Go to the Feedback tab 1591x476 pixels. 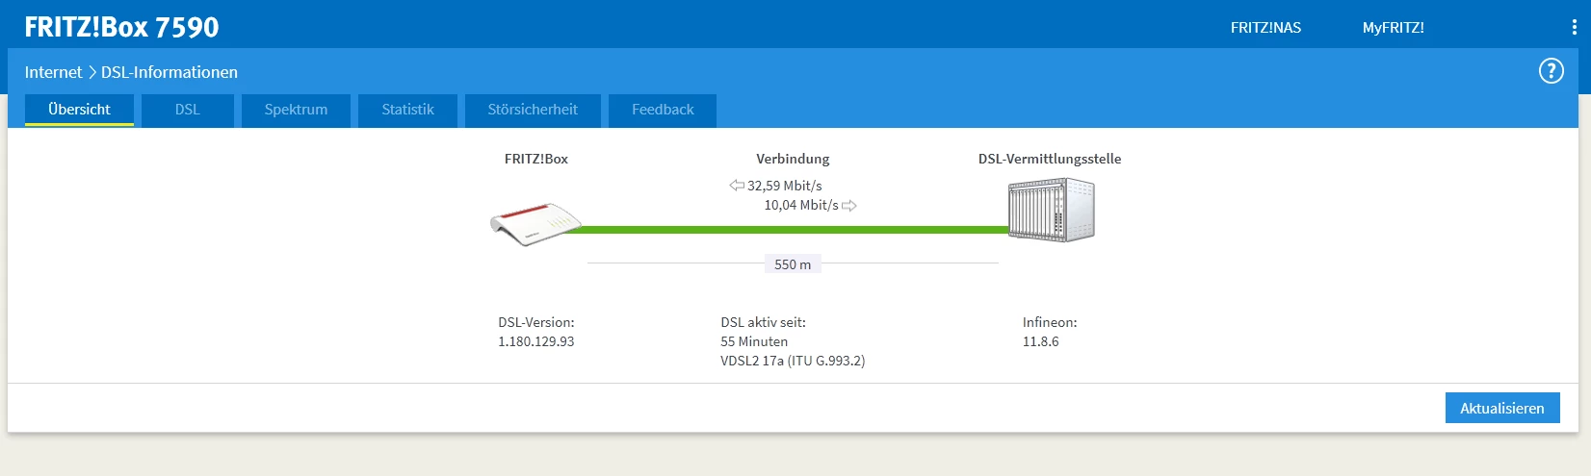point(663,110)
